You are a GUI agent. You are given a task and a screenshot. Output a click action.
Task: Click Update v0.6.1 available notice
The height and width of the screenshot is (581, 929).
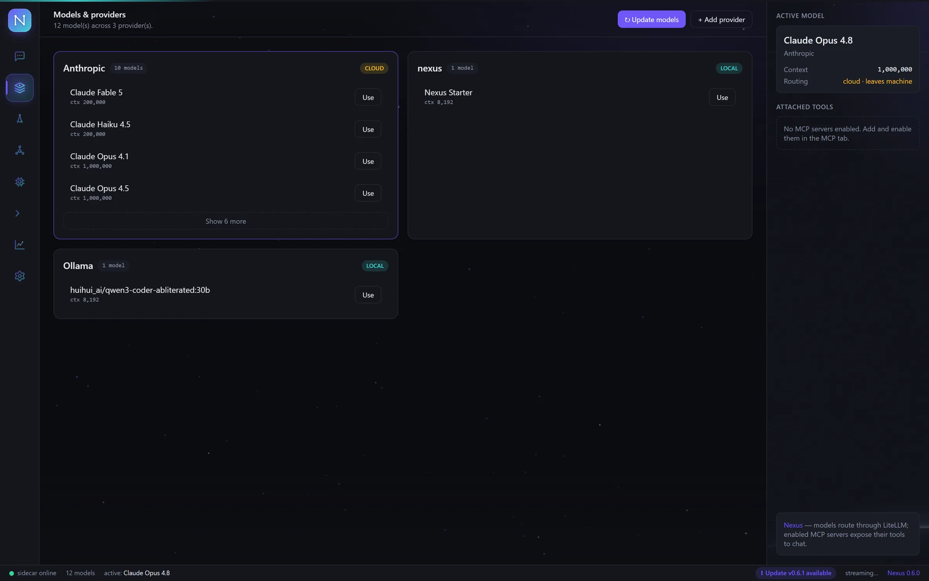[795, 573]
